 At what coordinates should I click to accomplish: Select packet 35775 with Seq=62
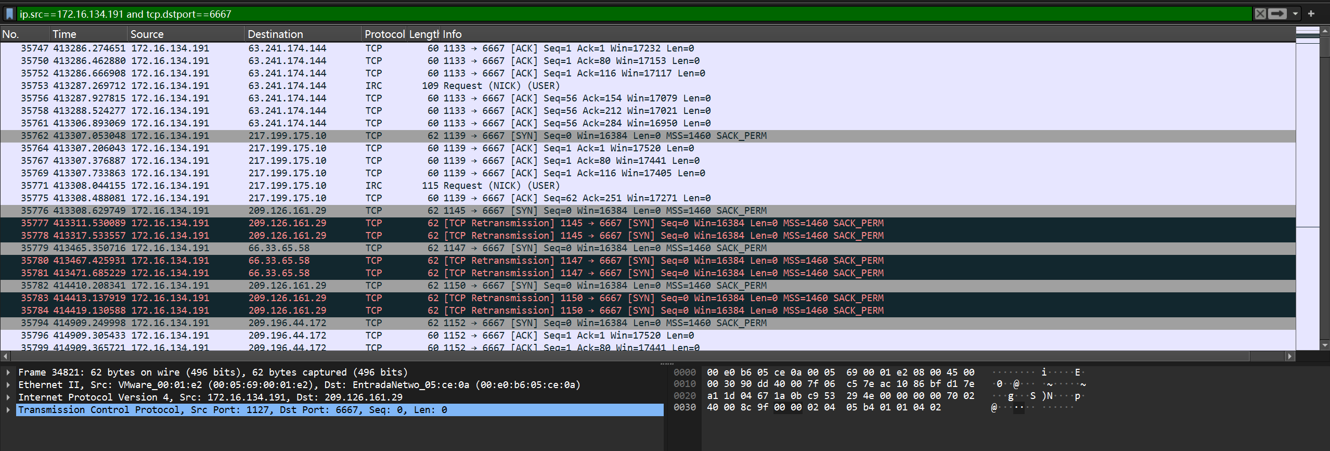tap(648, 198)
